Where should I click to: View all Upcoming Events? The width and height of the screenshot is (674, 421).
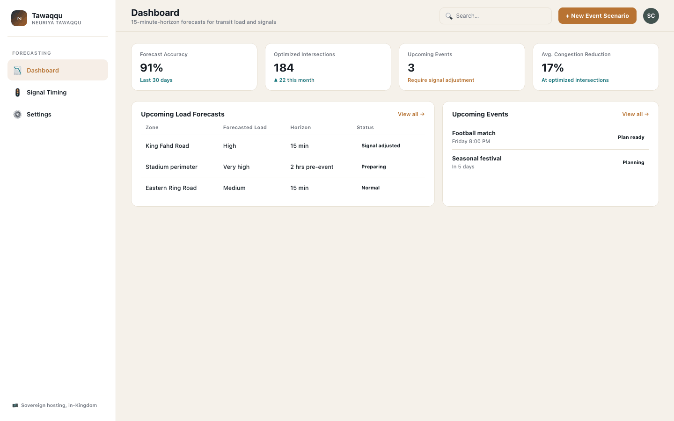635,114
